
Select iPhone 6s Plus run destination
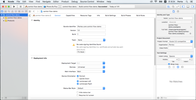[x=51, y=7]
